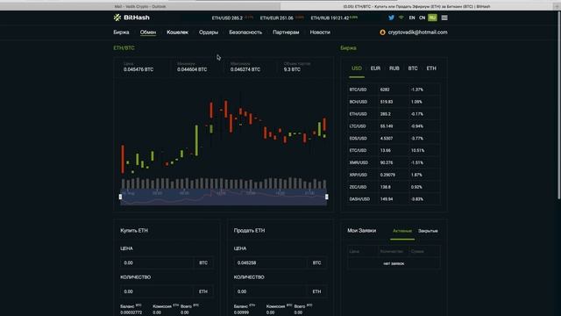This screenshot has height=316, width=561.
Task: Select the USD market tab
Action: [357, 68]
